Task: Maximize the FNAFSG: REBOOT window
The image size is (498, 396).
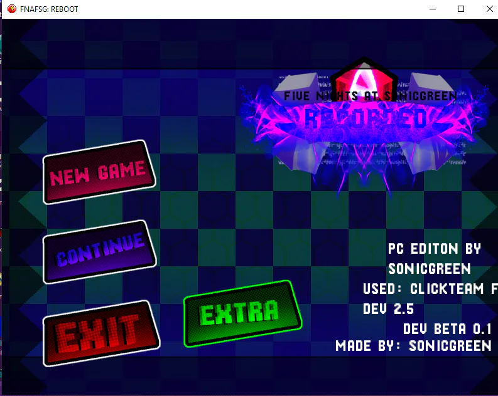Action: [x=461, y=9]
